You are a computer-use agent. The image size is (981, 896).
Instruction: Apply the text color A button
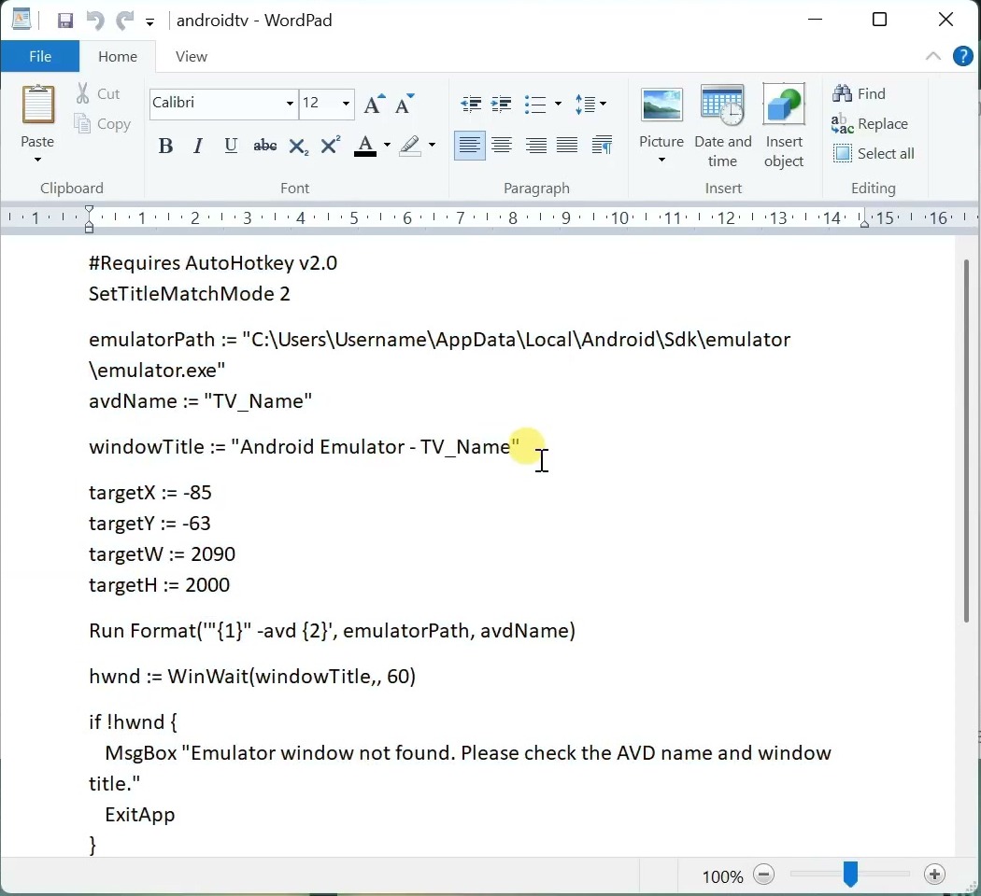click(x=364, y=146)
